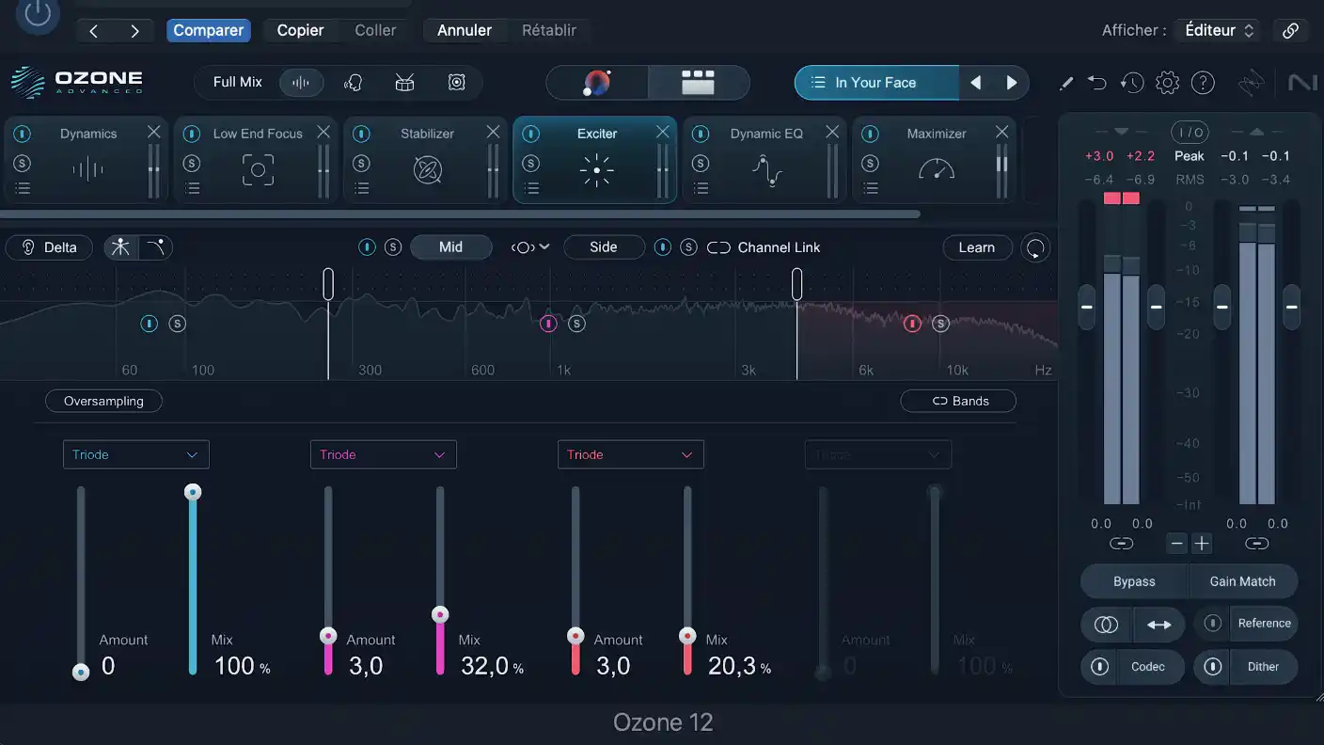Select the vocal head target icon
1324x745 pixels.
(354, 83)
